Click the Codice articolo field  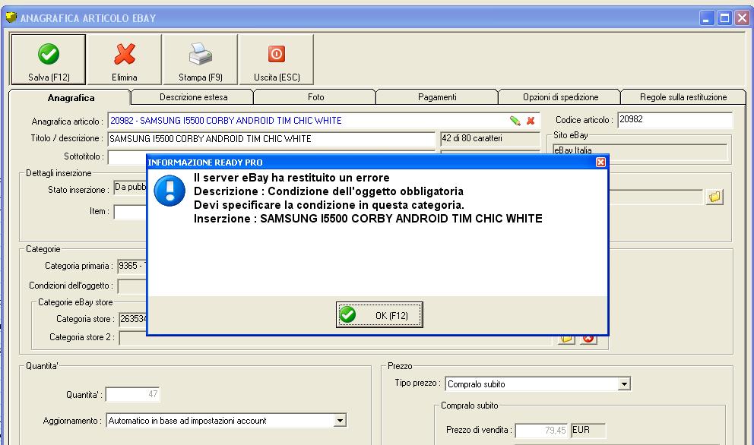[675, 120]
